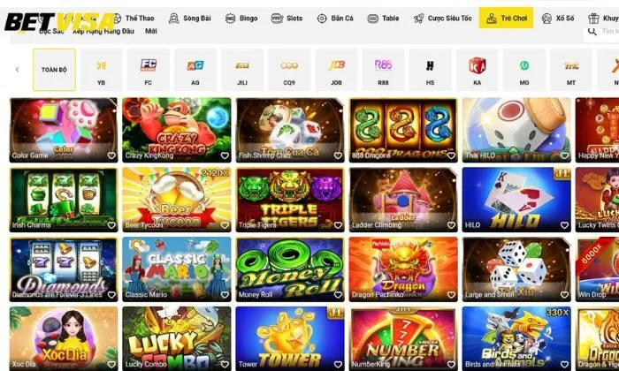Click the BETVISA logo
619x371 pixels.
[59, 22]
